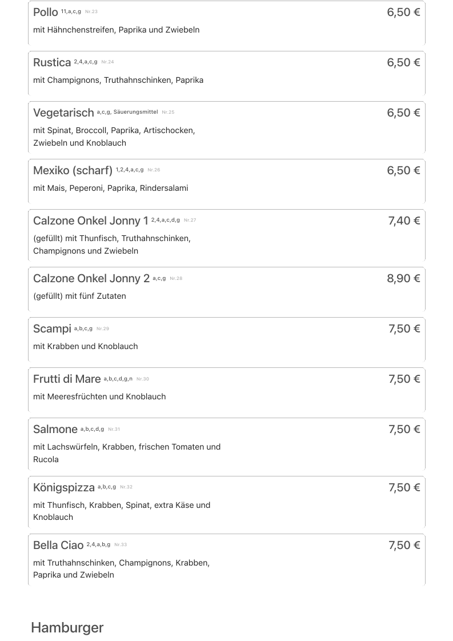
Task: Click the Rustica pizza title
Action: (x=52, y=63)
